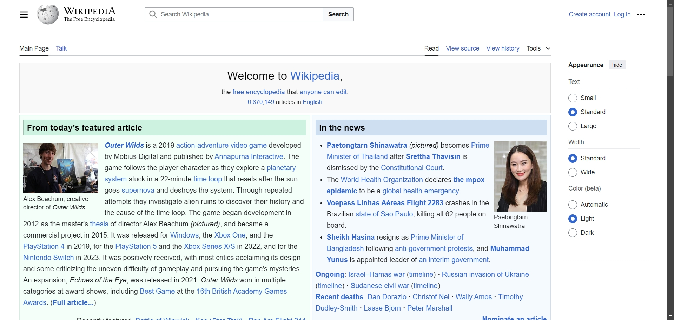
Task: Click Wally Amos link
Action: pos(474,297)
